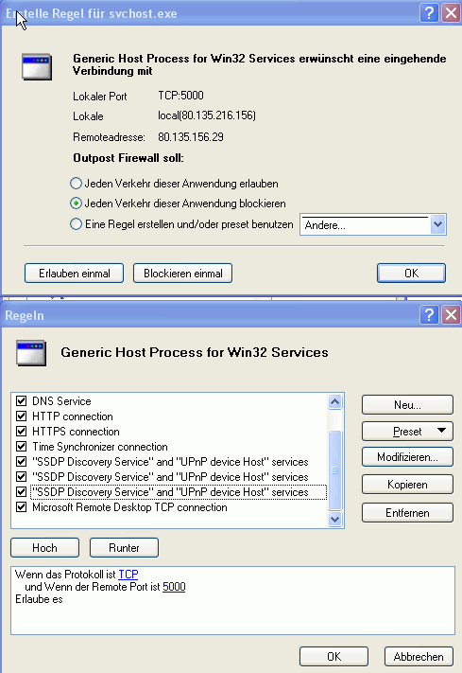
Task: Click the 5000 remote port link
Action: [174, 587]
